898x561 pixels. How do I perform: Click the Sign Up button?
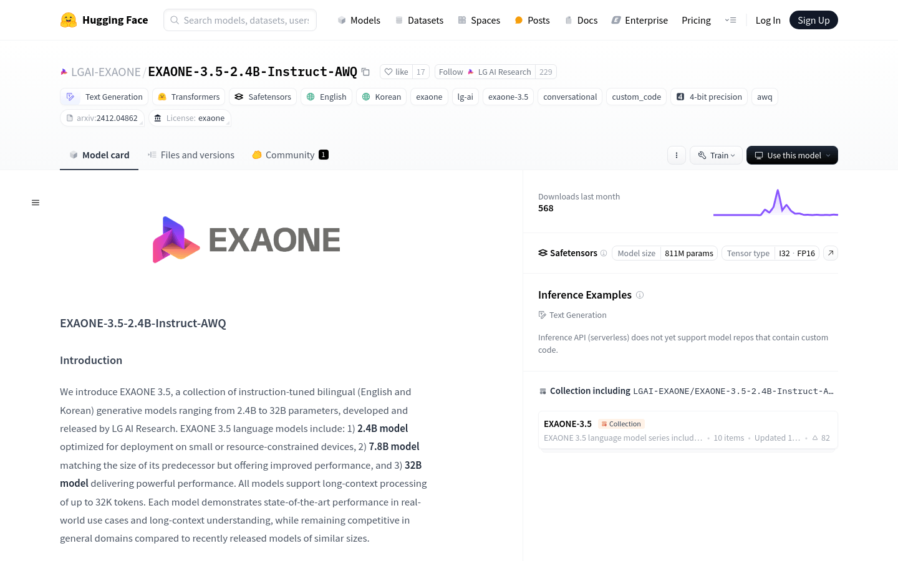coord(814,20)
